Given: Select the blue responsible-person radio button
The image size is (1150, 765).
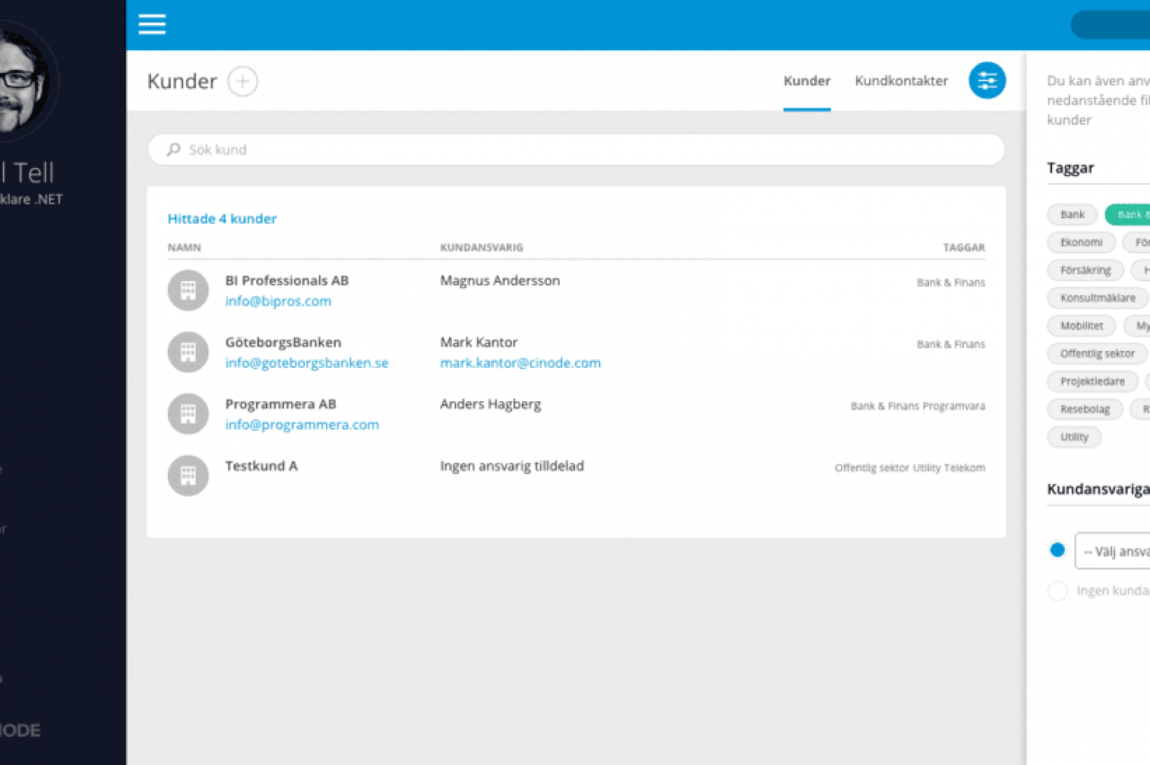Looking at the screenshot, I should pyautogui.click(x=1057, y=550).
